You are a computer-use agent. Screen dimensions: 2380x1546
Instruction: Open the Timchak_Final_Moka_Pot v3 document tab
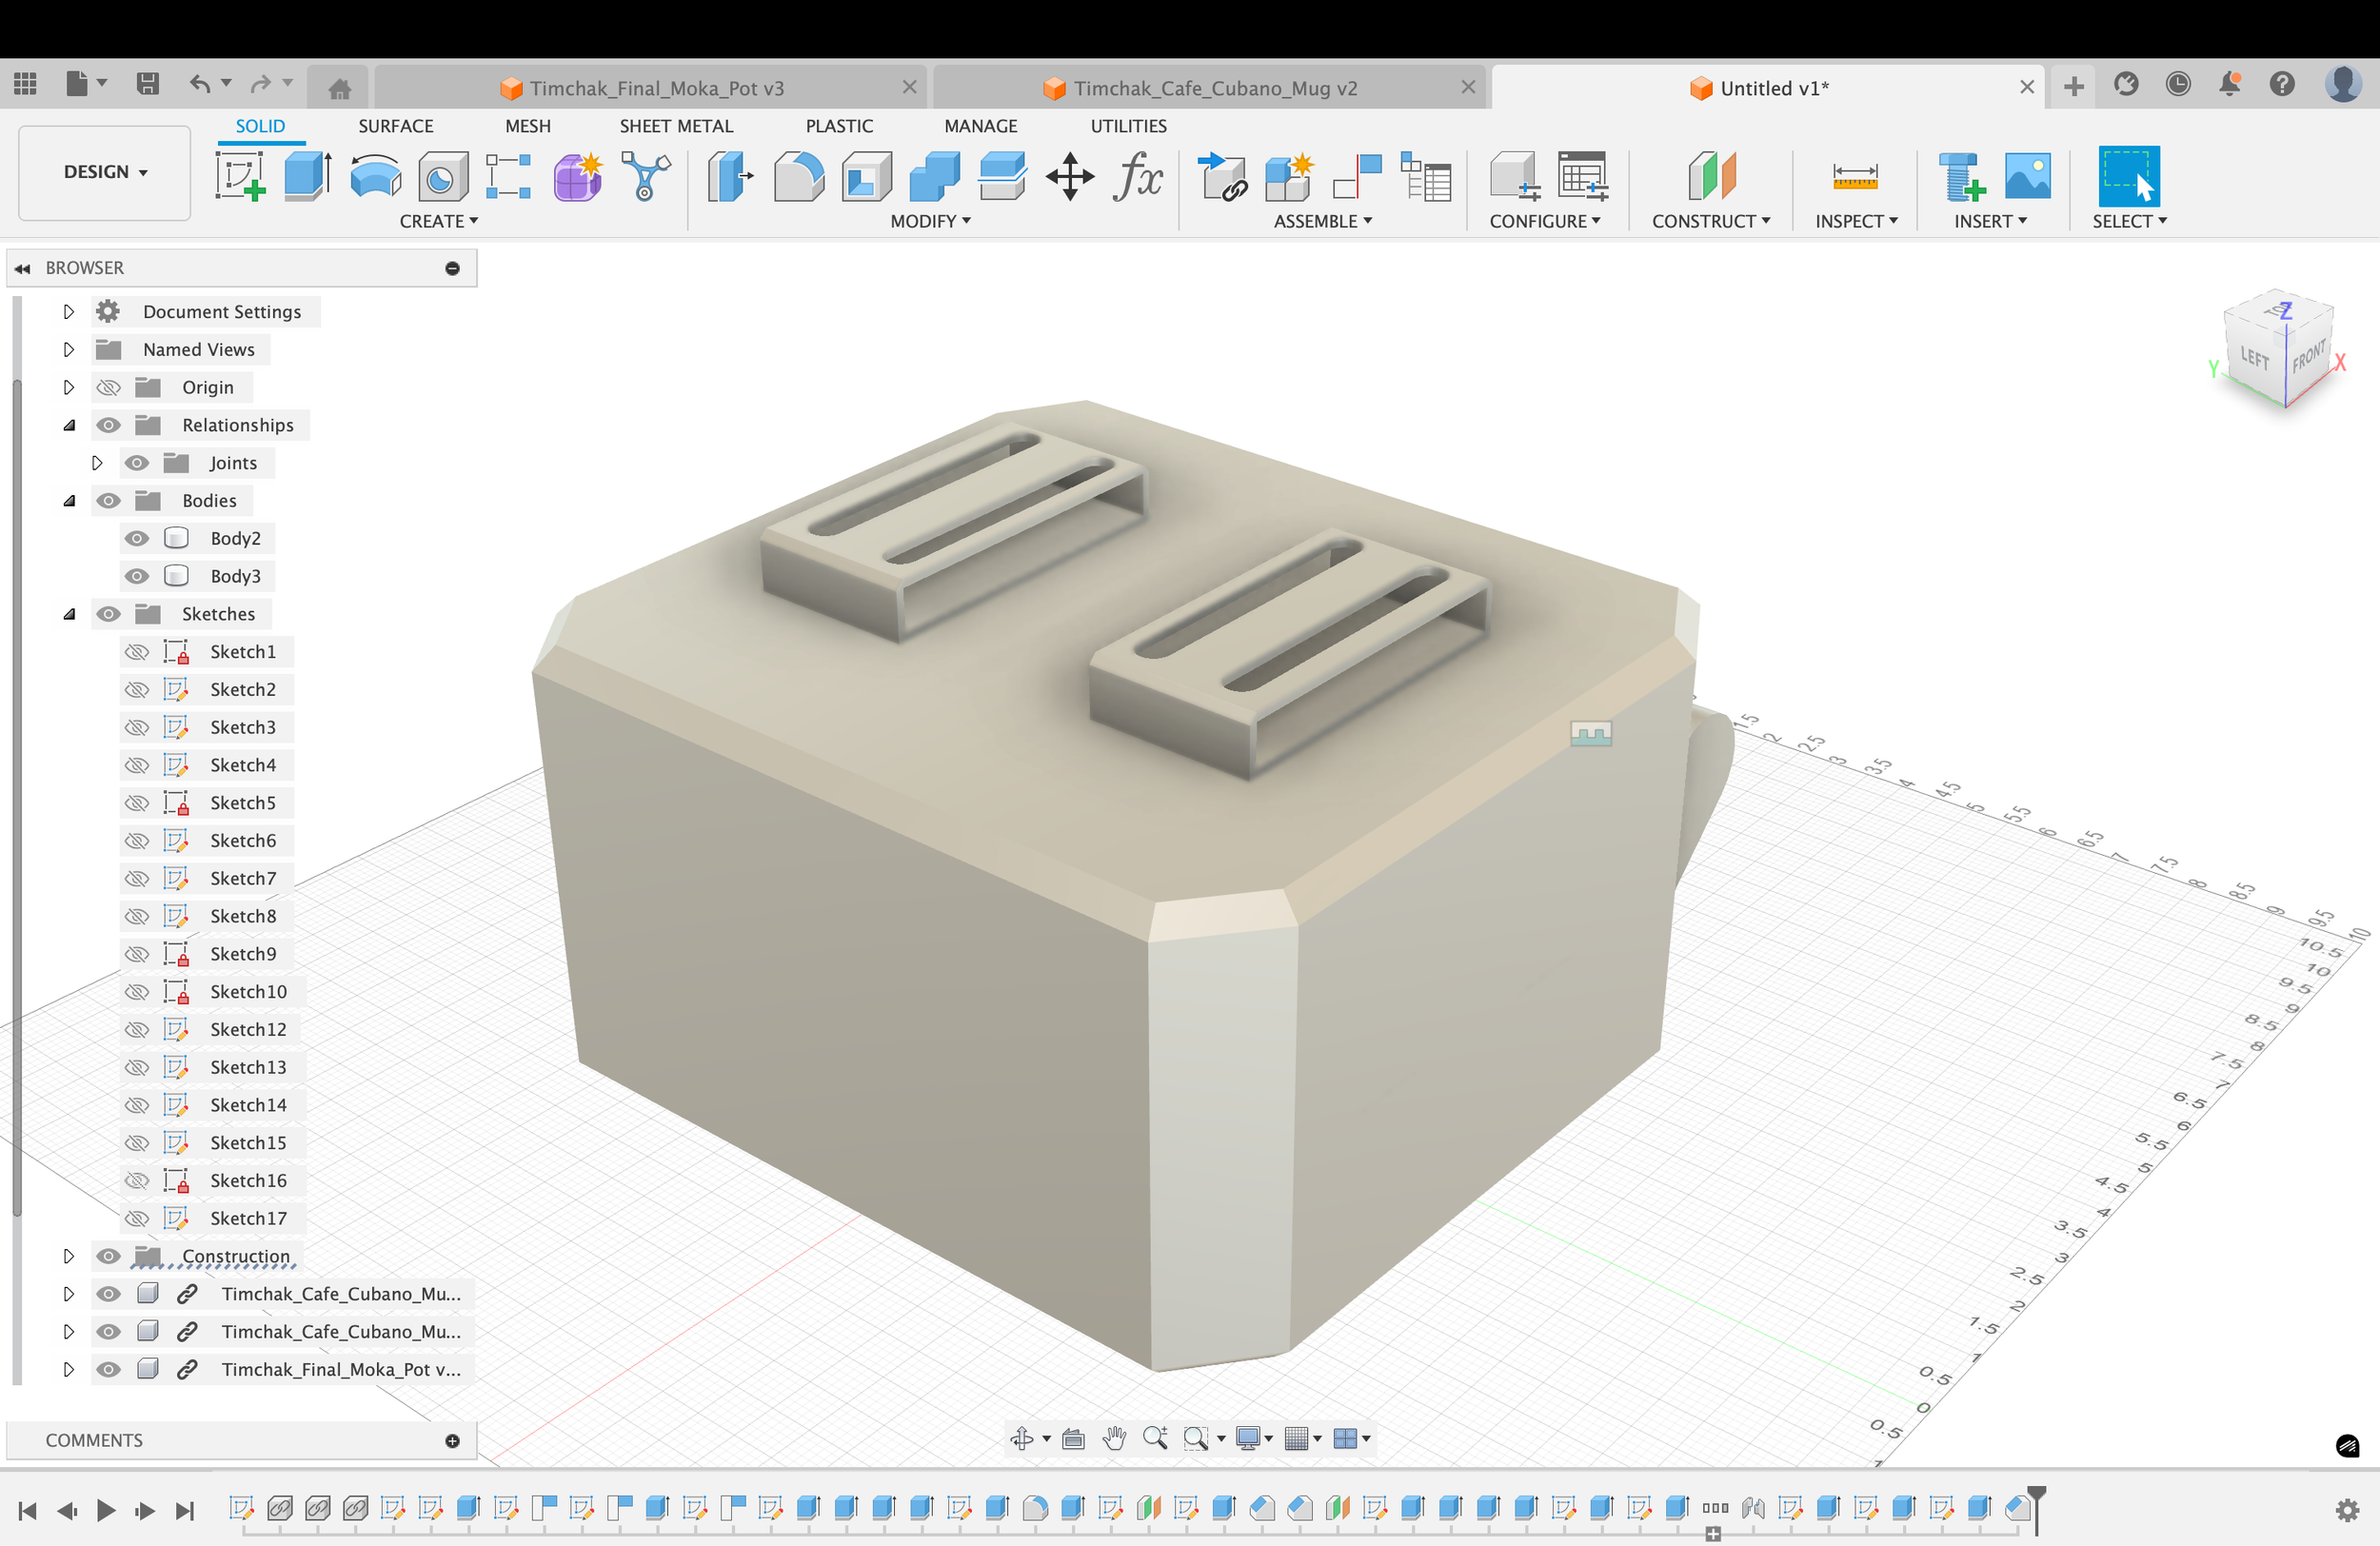pyautogui.click(x=655, y=88)
